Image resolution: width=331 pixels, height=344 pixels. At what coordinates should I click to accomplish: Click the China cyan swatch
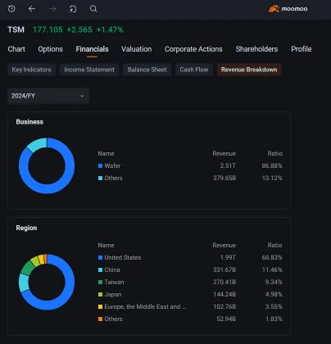click(100, 269)
